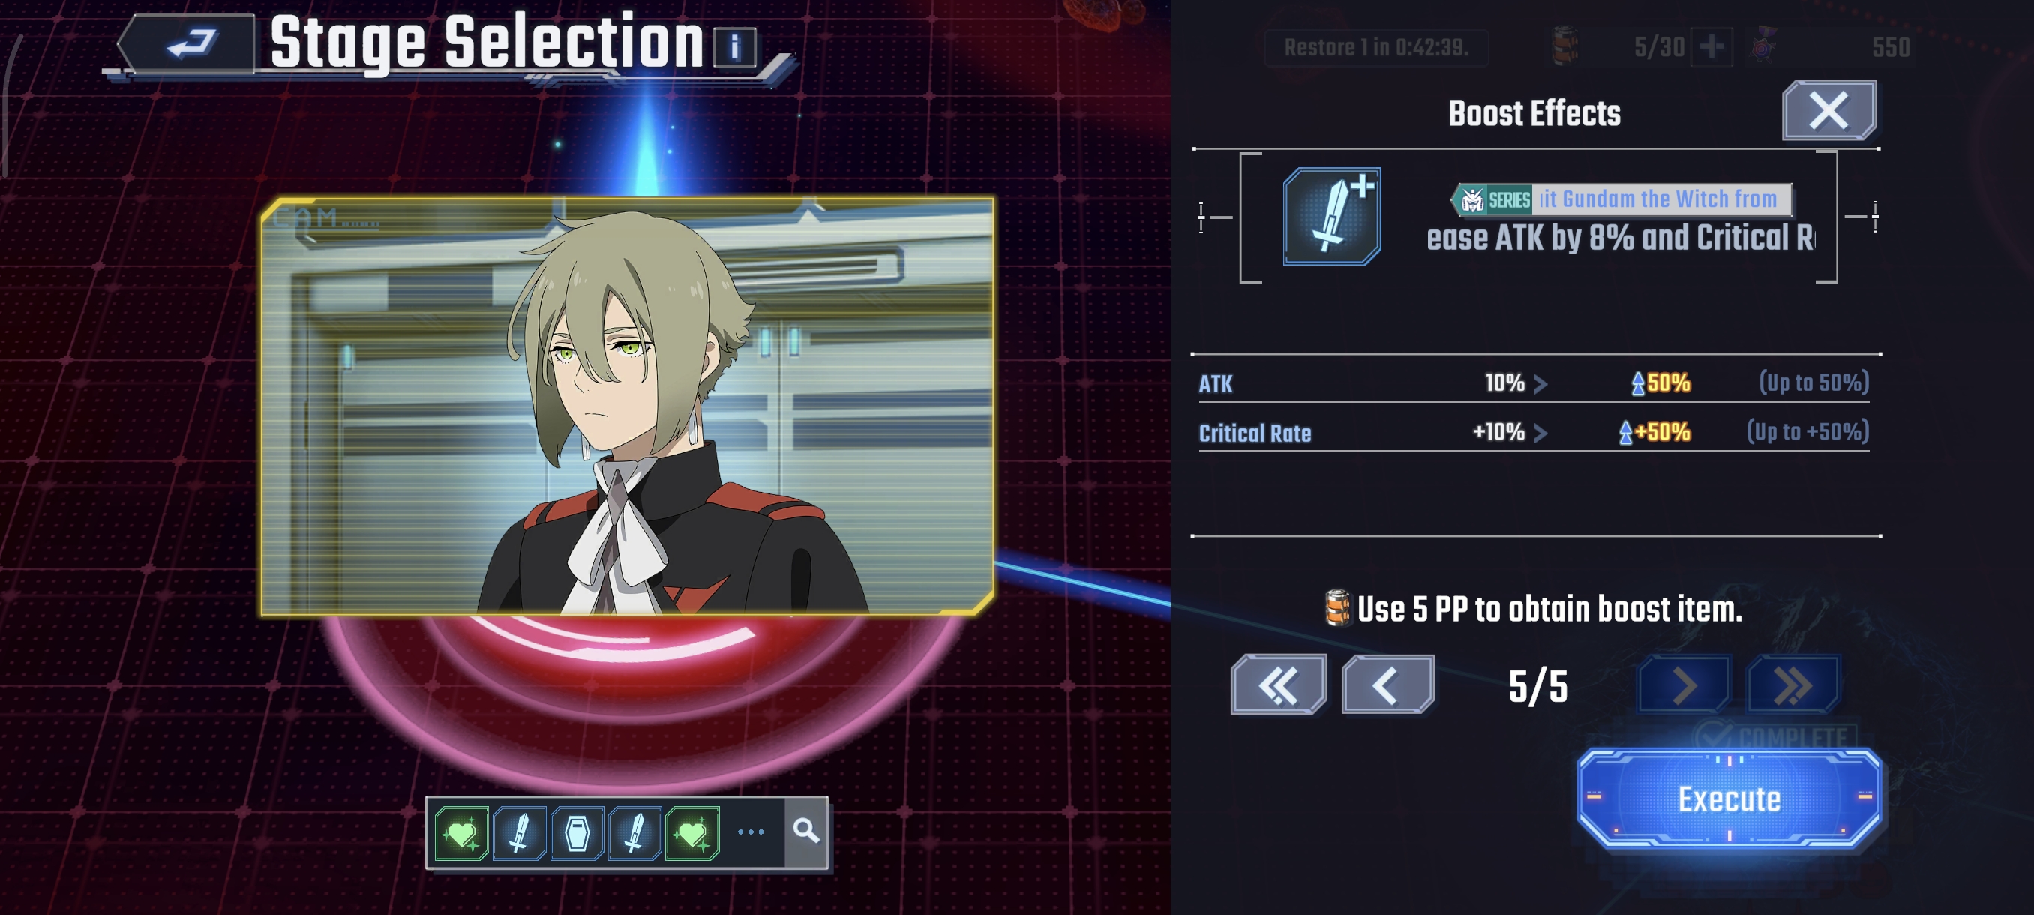The width and height of the screenshot is (2034, 915).
Task: Click the first sword boost icon in bar
Action: coord(519,833)
